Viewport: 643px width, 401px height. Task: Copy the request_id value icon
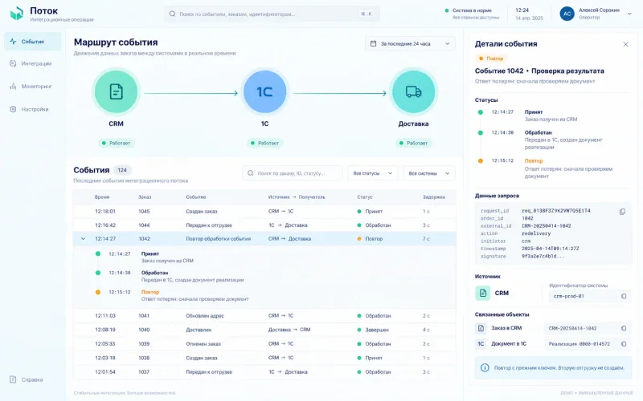[x=622, y=212]
